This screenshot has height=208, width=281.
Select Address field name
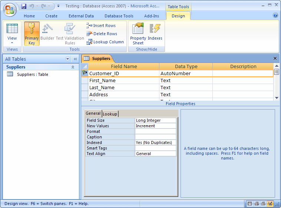click(x=123, y=94)
